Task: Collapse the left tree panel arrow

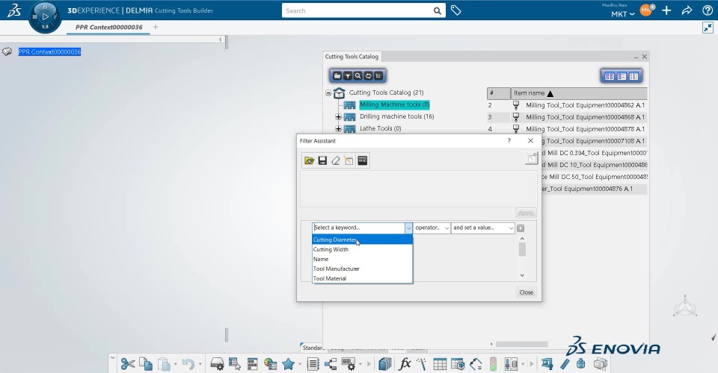Action: tap(220, 40)
